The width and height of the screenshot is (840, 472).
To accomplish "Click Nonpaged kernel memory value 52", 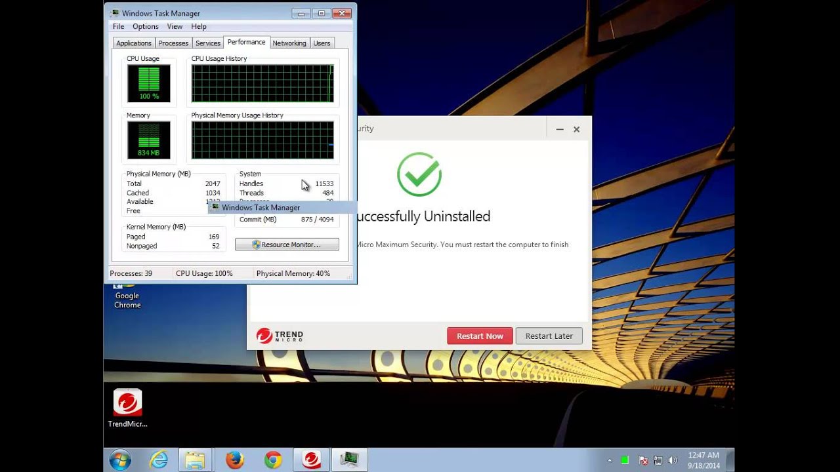I will (216, 246).
